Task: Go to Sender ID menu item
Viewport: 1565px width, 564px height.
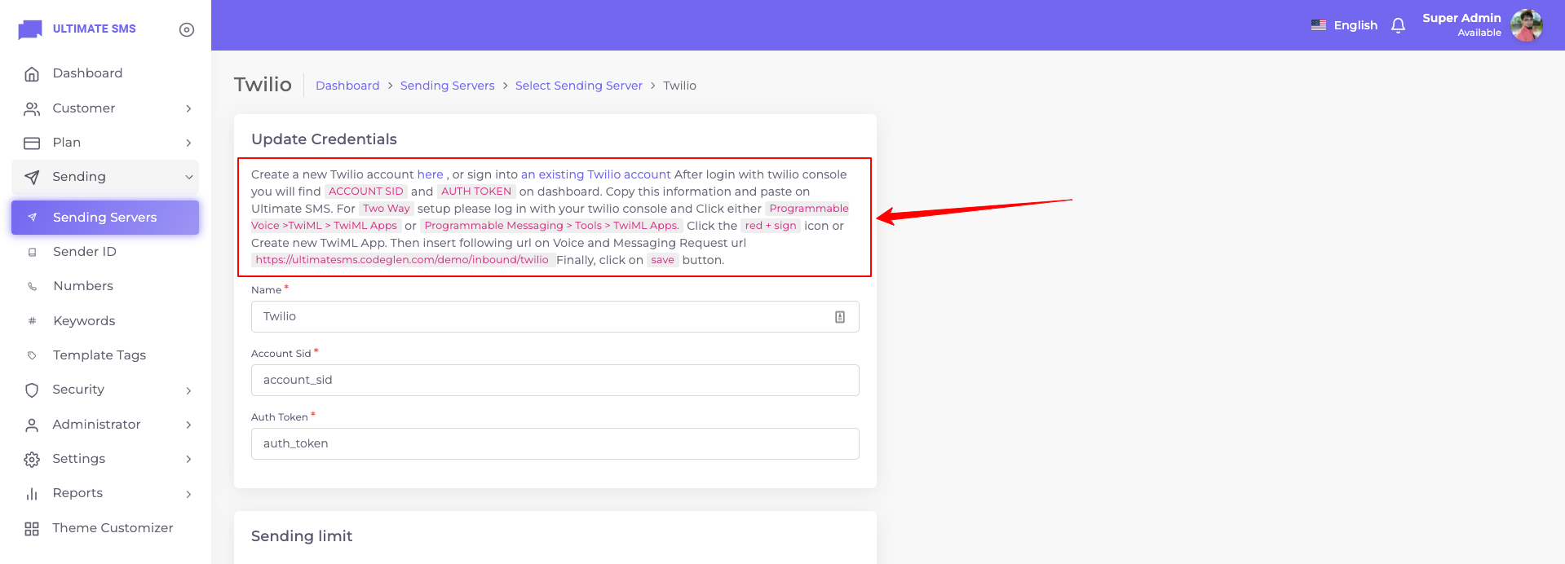Action: click(105, 252)
